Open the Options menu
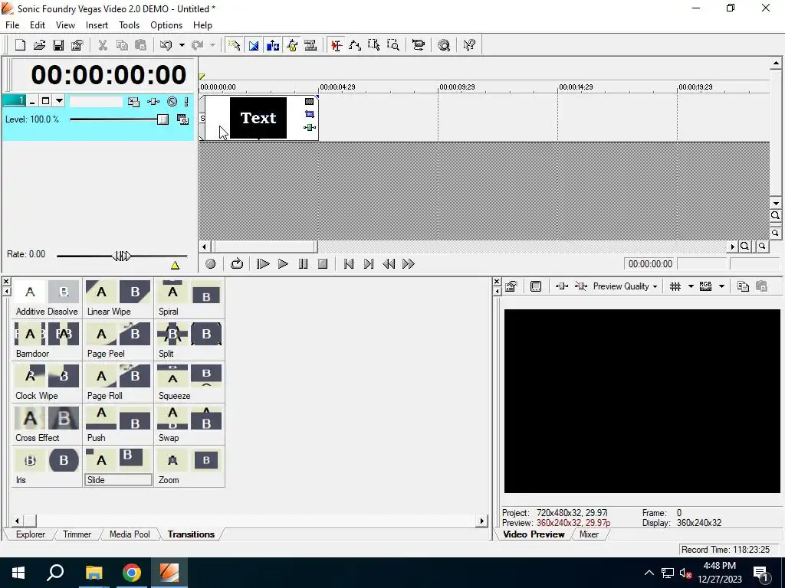Image resolution: width=785 pixels, height=588 pixels. click(x=166, y=25)
